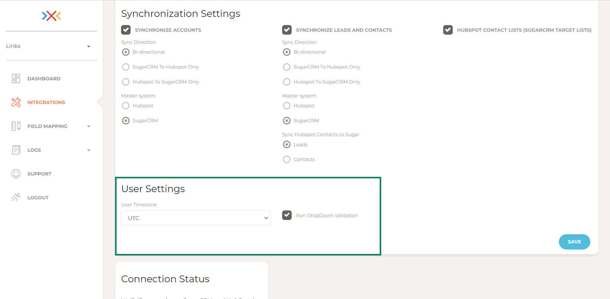Choose Contacts for syncing Hubspot Contacts to Sugar
The image size is (610, 299).
[x=287, y=159]
